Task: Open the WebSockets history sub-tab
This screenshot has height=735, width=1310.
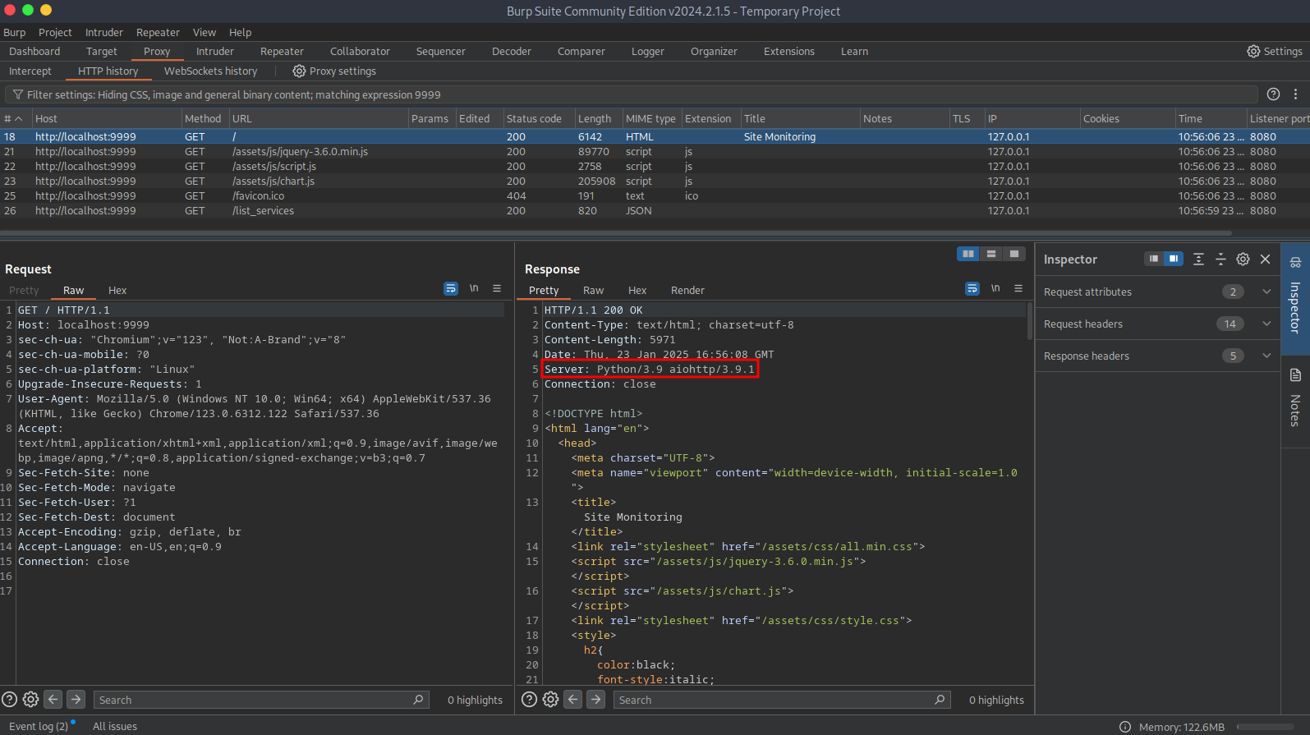Action: [x=210, y=71]
